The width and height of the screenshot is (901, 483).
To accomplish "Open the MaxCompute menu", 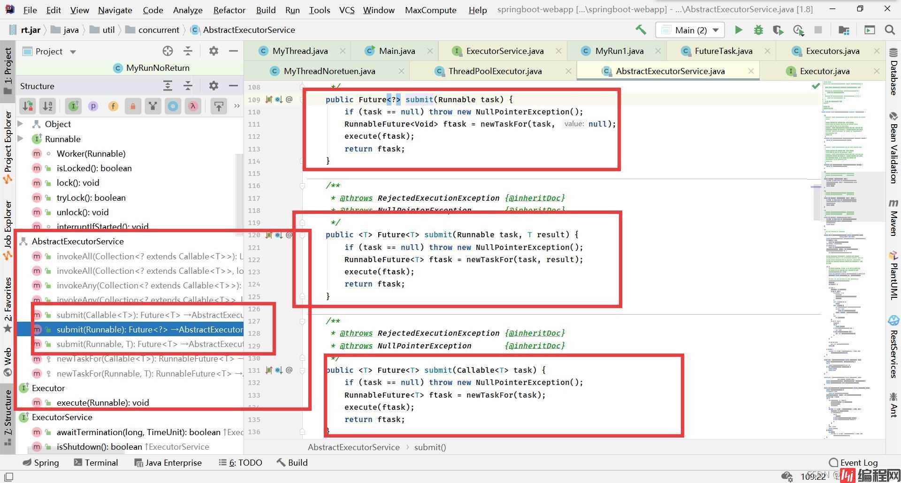I will pyautogui.click(x=430, y=10).
